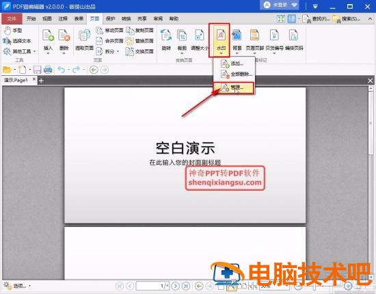376x294 pixels.
Task: Open the Insert pages dropdown arrow
Action: (48, 53)
